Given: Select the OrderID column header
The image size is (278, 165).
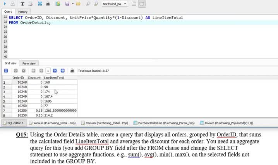Looking at the screenshot, I should pyautogui.click(x=18, y=78).
